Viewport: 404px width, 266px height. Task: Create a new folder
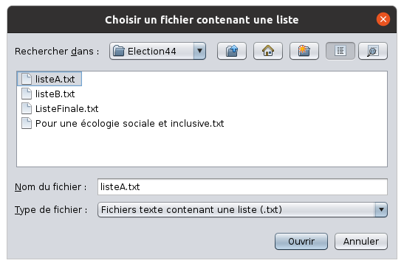pos(304,51)
